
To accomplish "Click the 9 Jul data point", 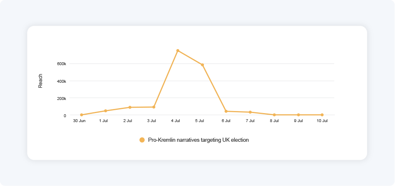I will [x=298, y=115].
